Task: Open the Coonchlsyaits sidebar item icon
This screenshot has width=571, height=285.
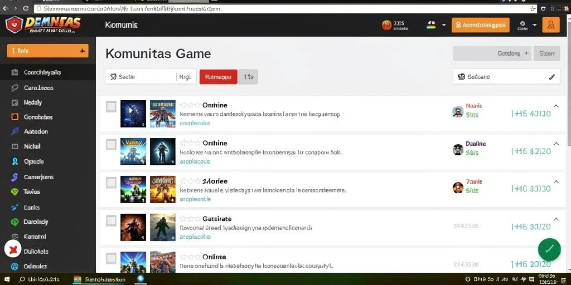Action: (x=15, y=72)
